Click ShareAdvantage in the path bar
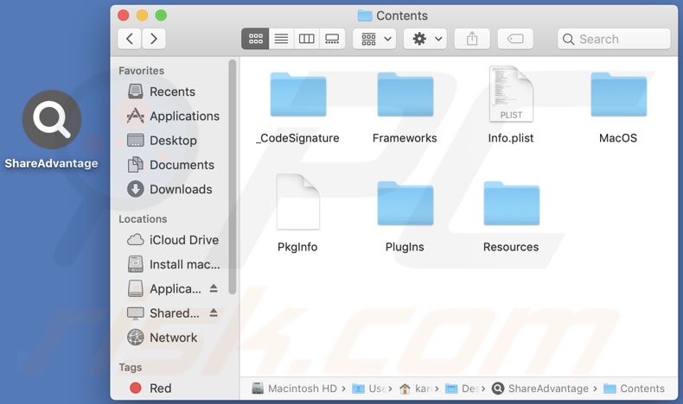Image resolution: width=683 pixels, height=404 pixels. tap(539, 388)
